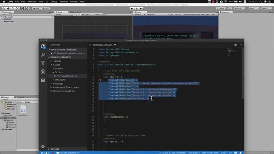This screenshot has height=154, width=274.
Task: Toggle the Local/Global button in Unity toolbar
Action: [45, 9]
